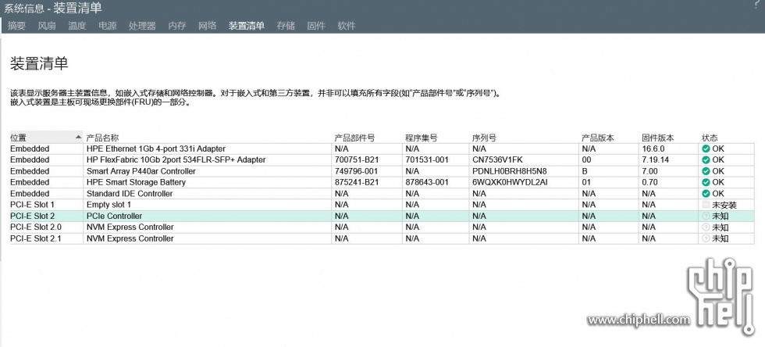This screenshot has width=765, height=347.
Task: Select Standard IDE Controller row
Action: [382, 193]
